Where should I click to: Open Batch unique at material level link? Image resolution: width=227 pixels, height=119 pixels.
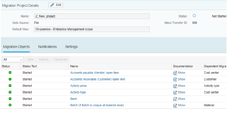(x=97, y=105)
